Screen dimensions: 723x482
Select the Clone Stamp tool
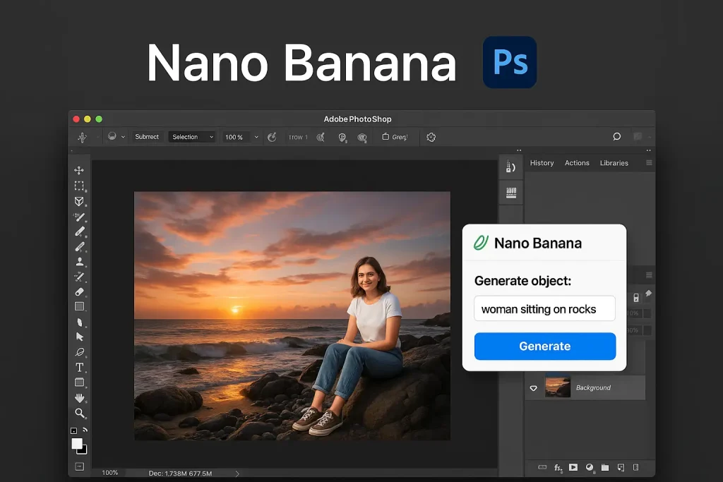click(79, 261)
